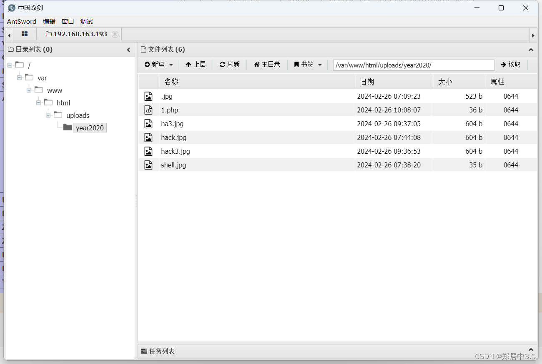Sort by 日期 column header
This screenshot has width=542, height=364.
click(394, 82)
